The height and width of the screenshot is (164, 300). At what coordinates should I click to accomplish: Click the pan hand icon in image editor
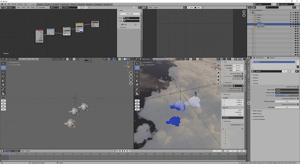coord(244,15)
